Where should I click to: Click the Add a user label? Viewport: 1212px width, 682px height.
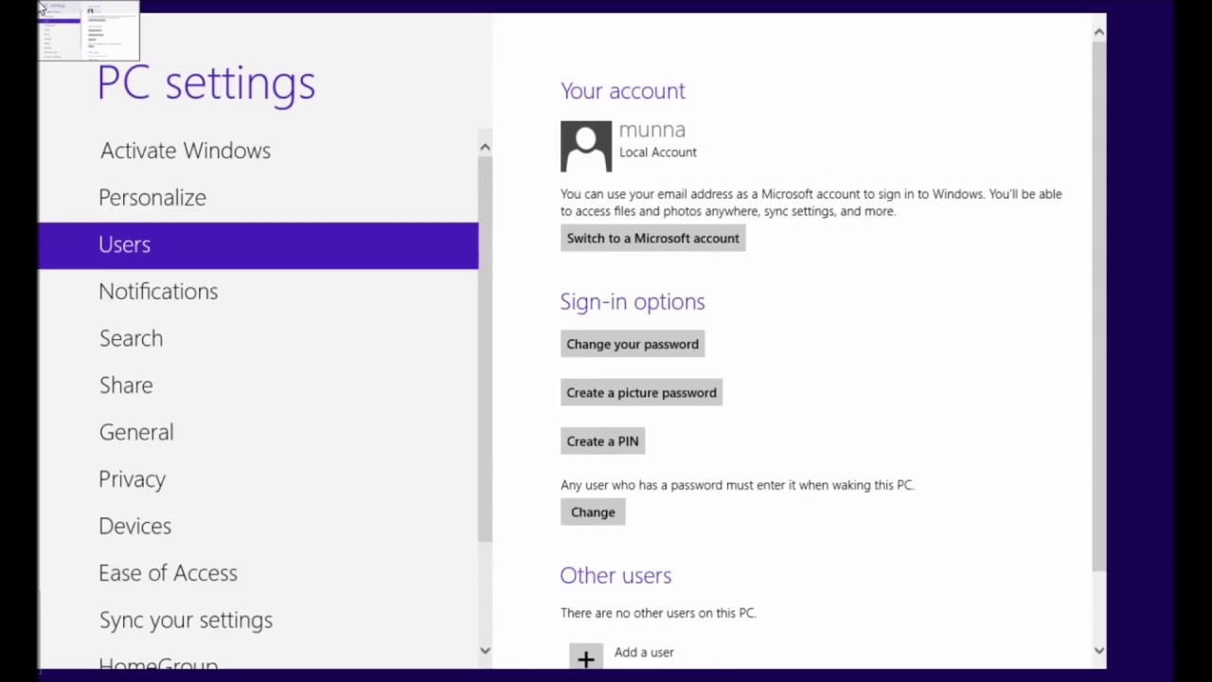644,652
